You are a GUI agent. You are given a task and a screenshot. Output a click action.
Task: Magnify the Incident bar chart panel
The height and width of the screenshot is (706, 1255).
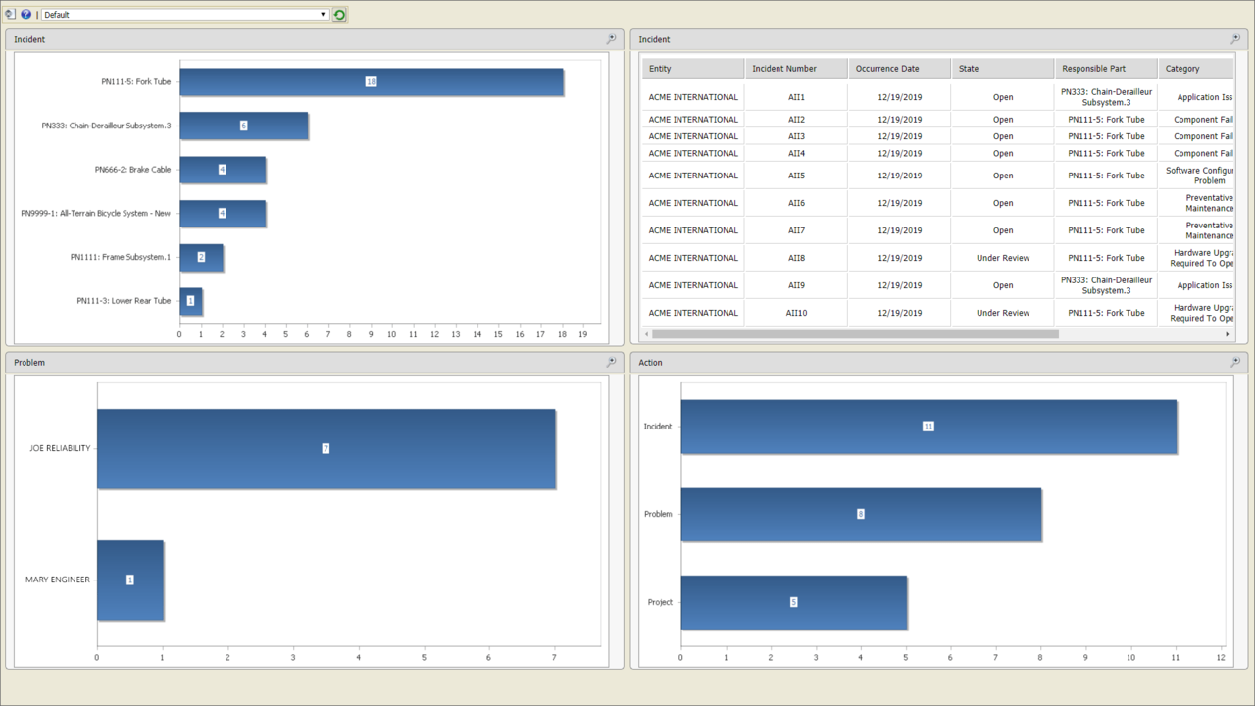610,38
